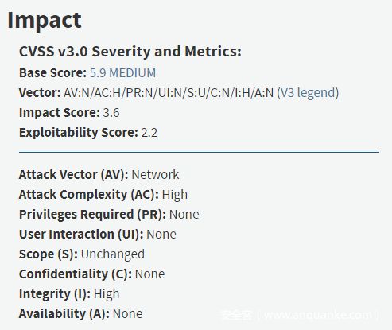392x330 pixels.
Task: Click the anquanke.com watermark text
Action: click(x=300, y=315)
